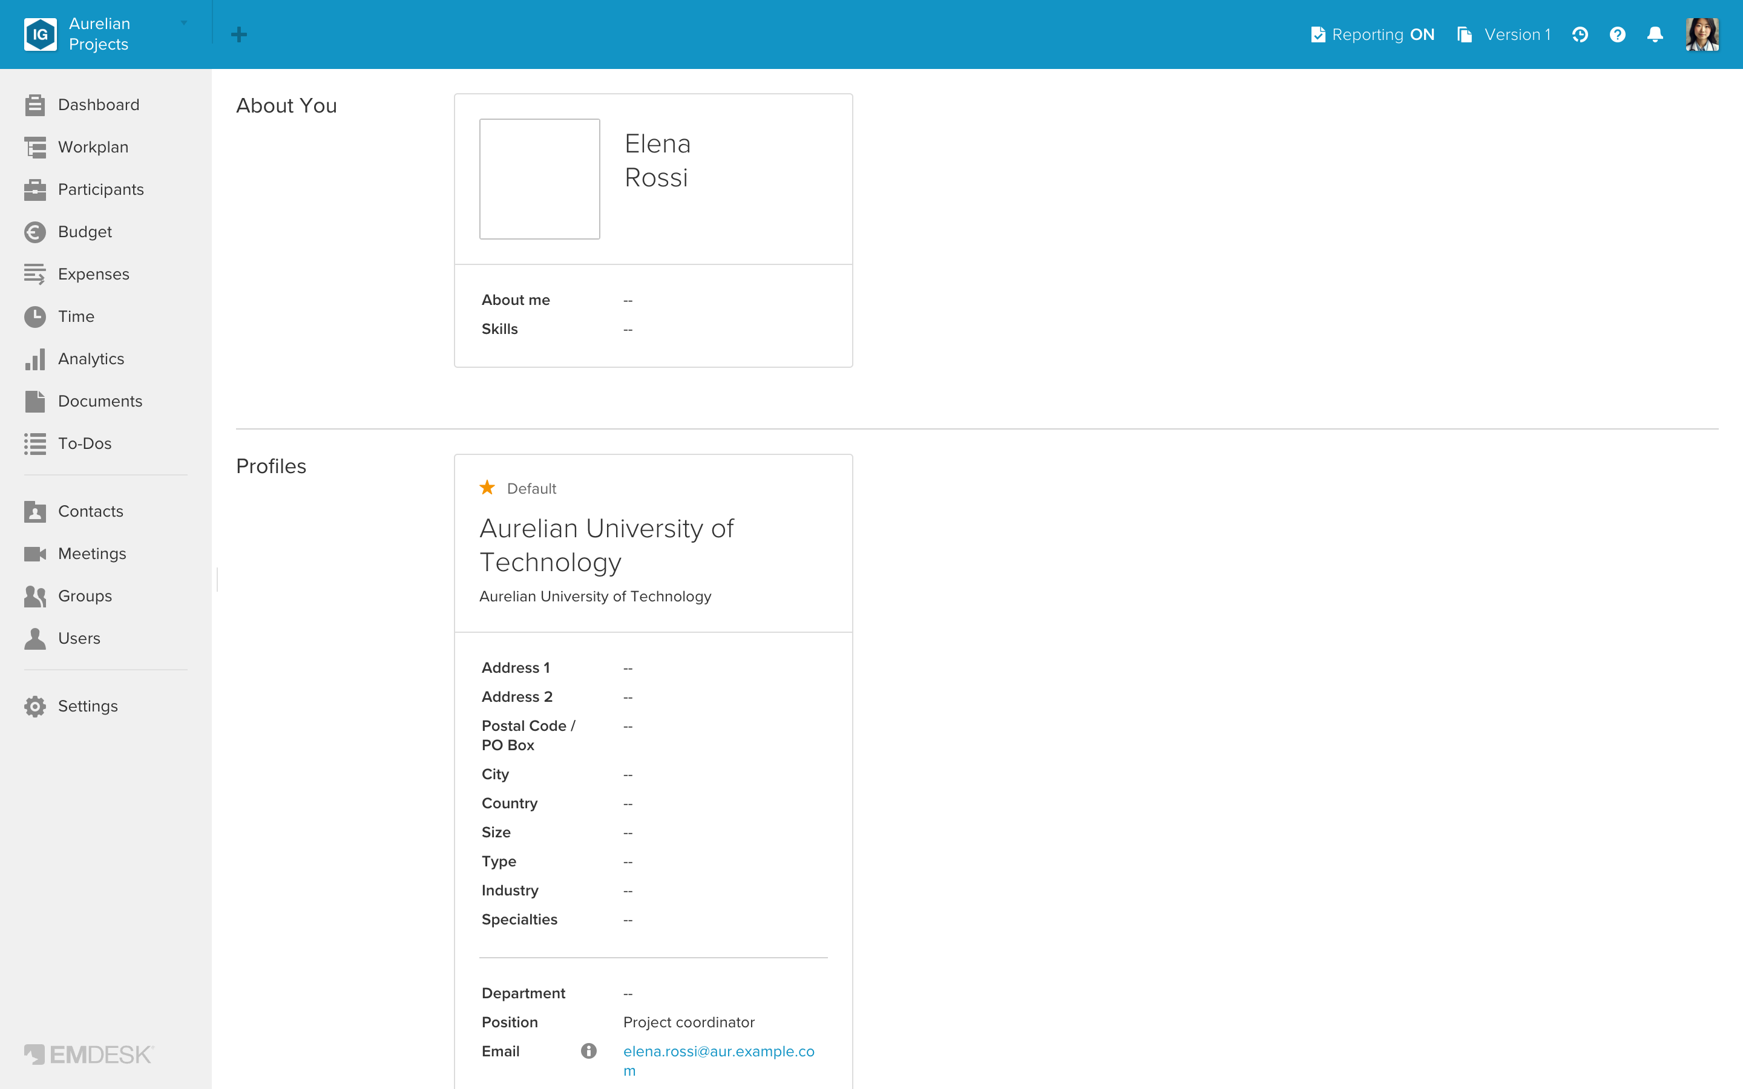Click the IG project logo icon
1743x1089 pixels.
click(x=41, y=34)
